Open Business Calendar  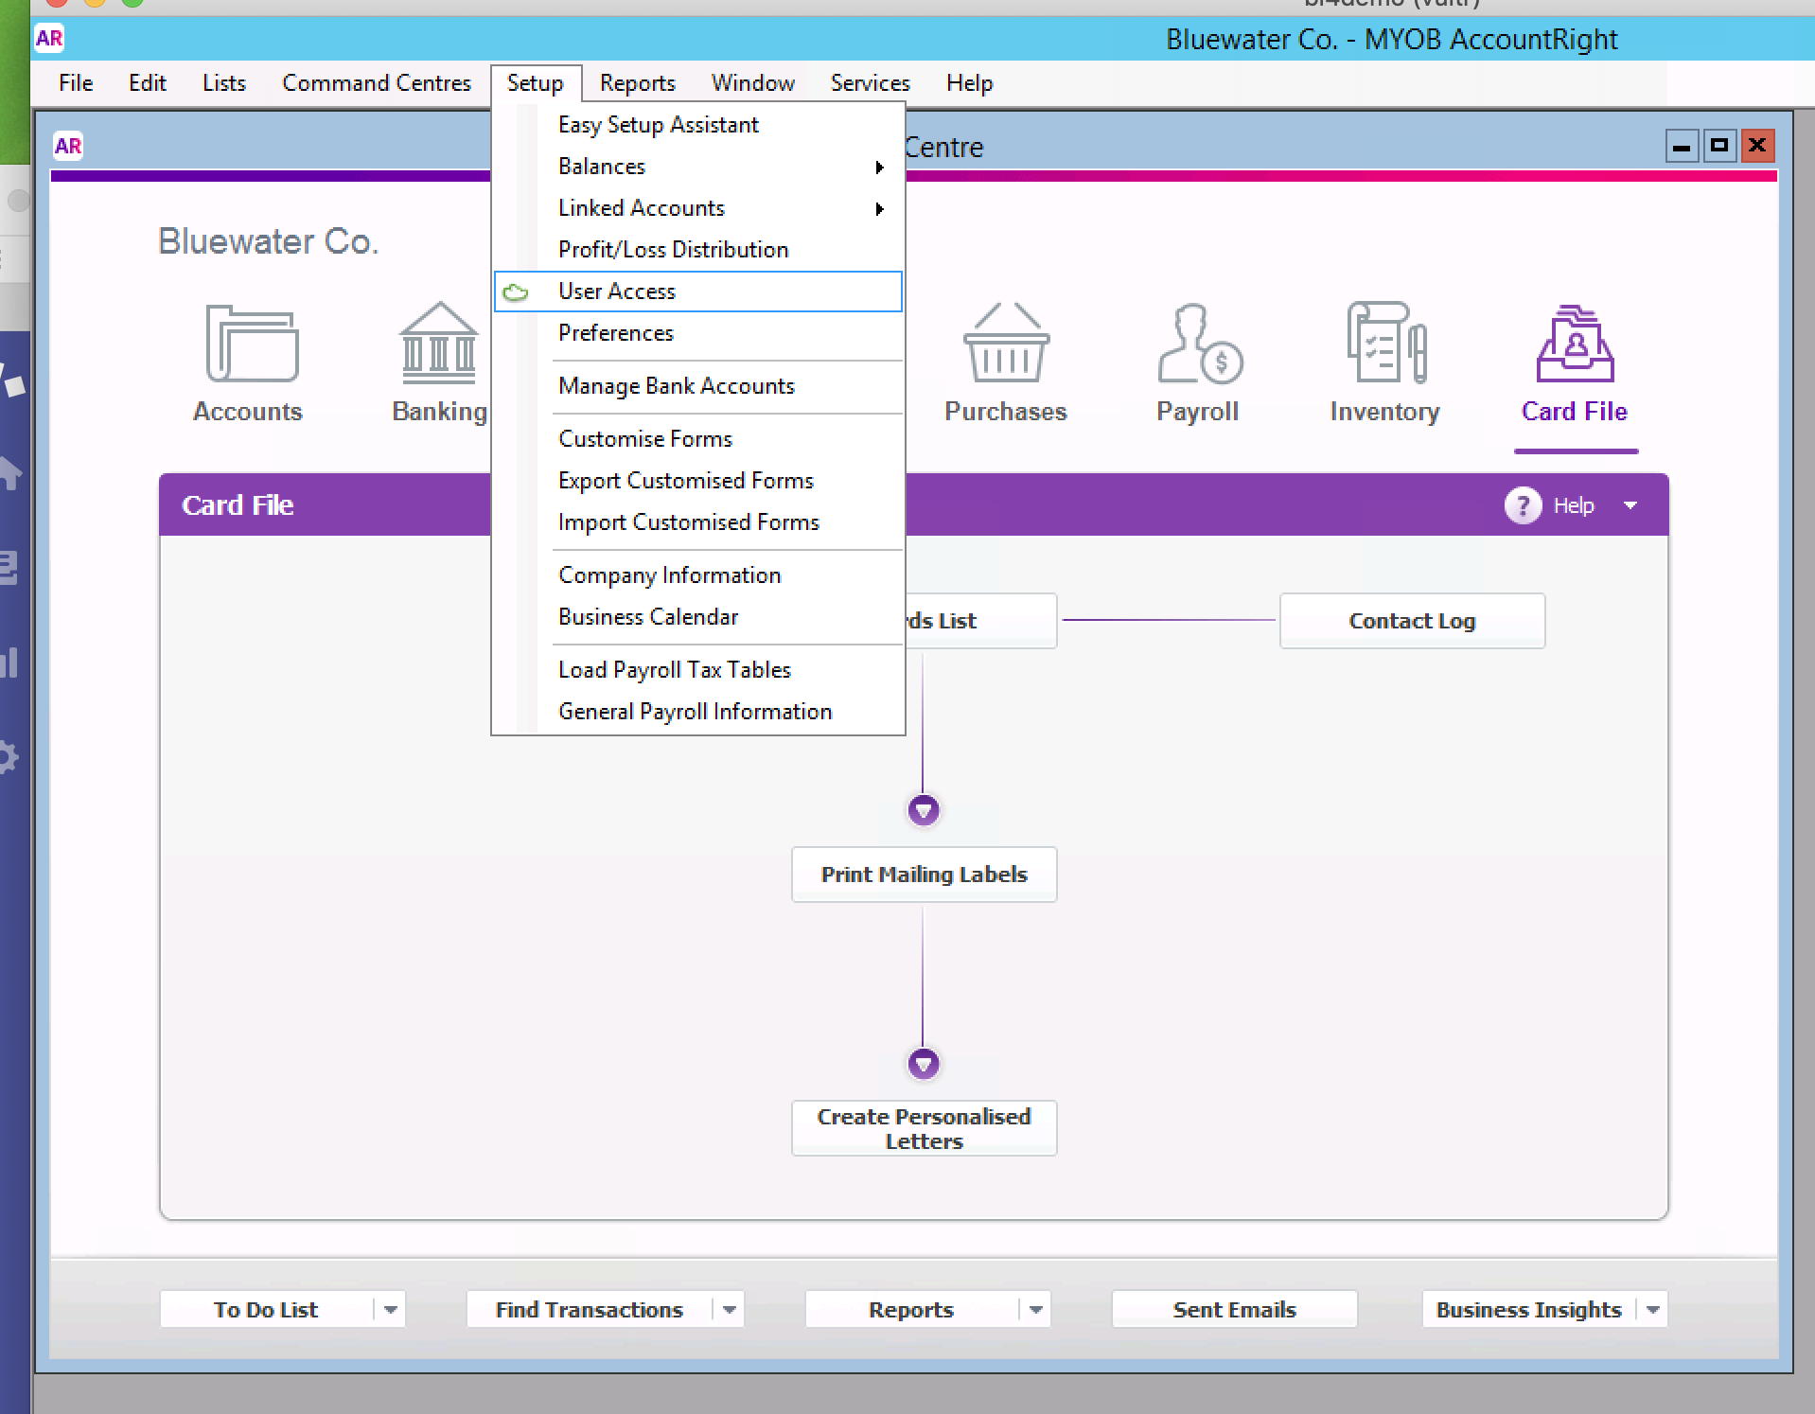click(698, 617)
